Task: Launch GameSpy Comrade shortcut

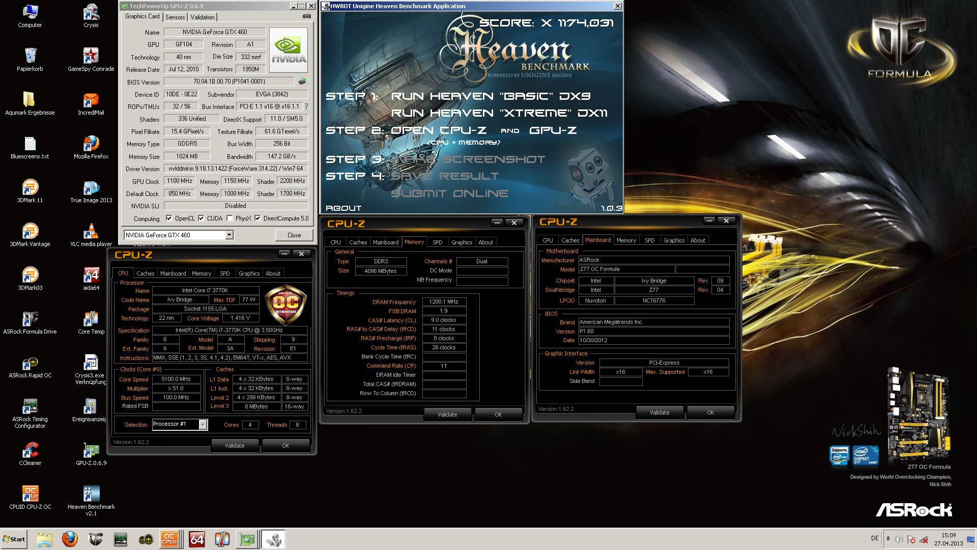Action: tap(91, 60)
